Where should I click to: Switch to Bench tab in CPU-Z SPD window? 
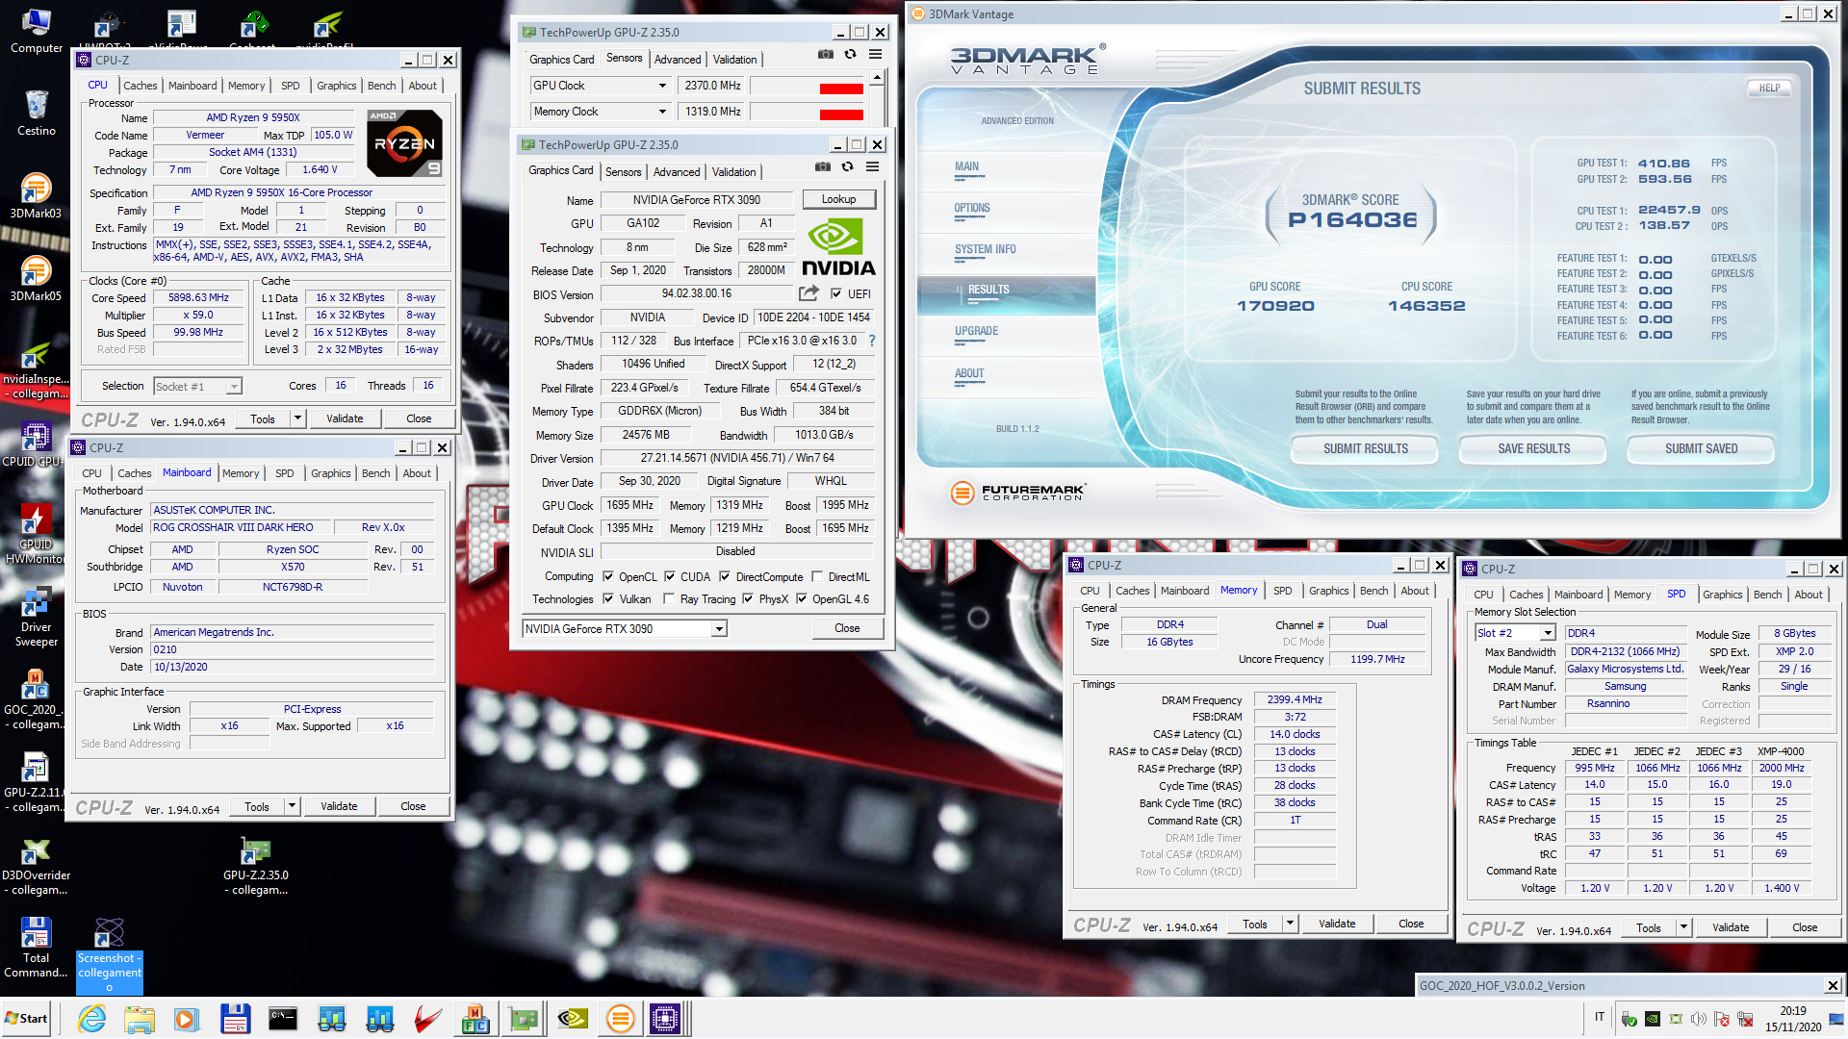1767,595
